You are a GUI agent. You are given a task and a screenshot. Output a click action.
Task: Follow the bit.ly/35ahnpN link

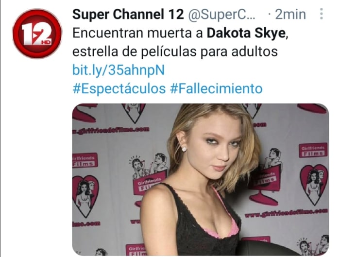[x=119, y=70]
